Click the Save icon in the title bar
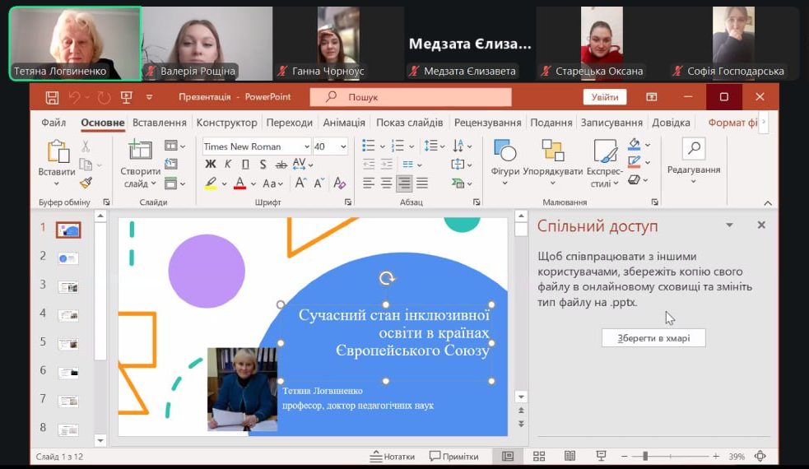Image resolution: width=809 pixels, height=469 pixels. pyautogui.click(x=52, y=97)
